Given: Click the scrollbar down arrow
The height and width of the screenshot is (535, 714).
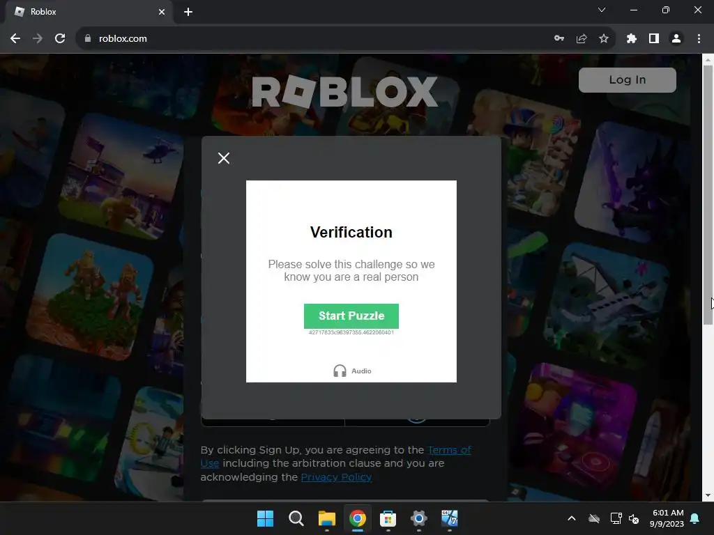Looking at the screenshot, I should click(x=708, y=495).
